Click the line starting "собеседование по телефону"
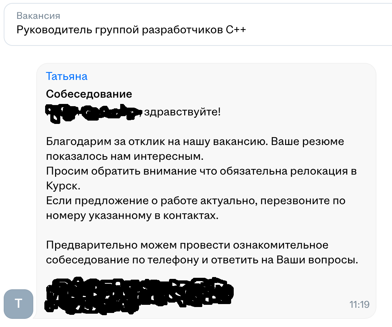Screen dimensions: 392x327 202,260
